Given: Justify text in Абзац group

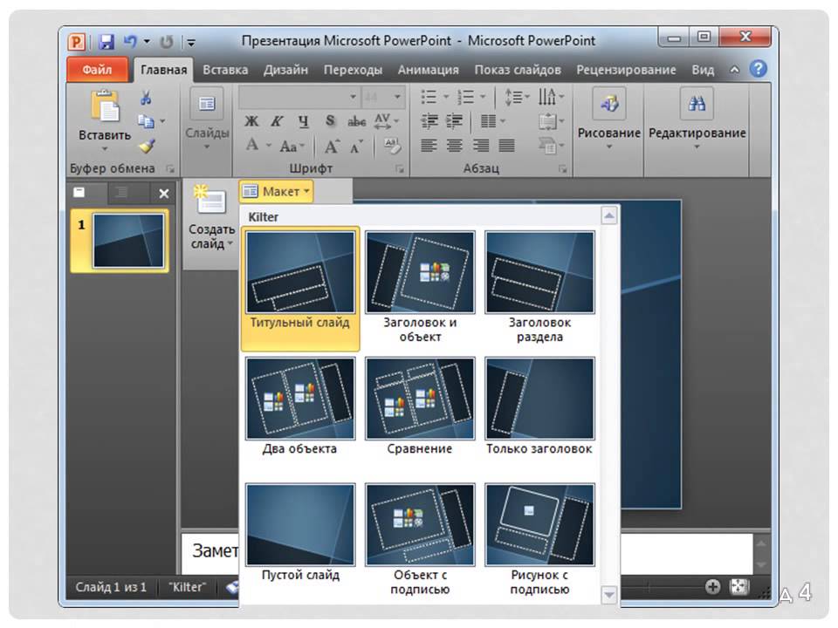Looking at the screenshot, I should click(x=506, y=145).
